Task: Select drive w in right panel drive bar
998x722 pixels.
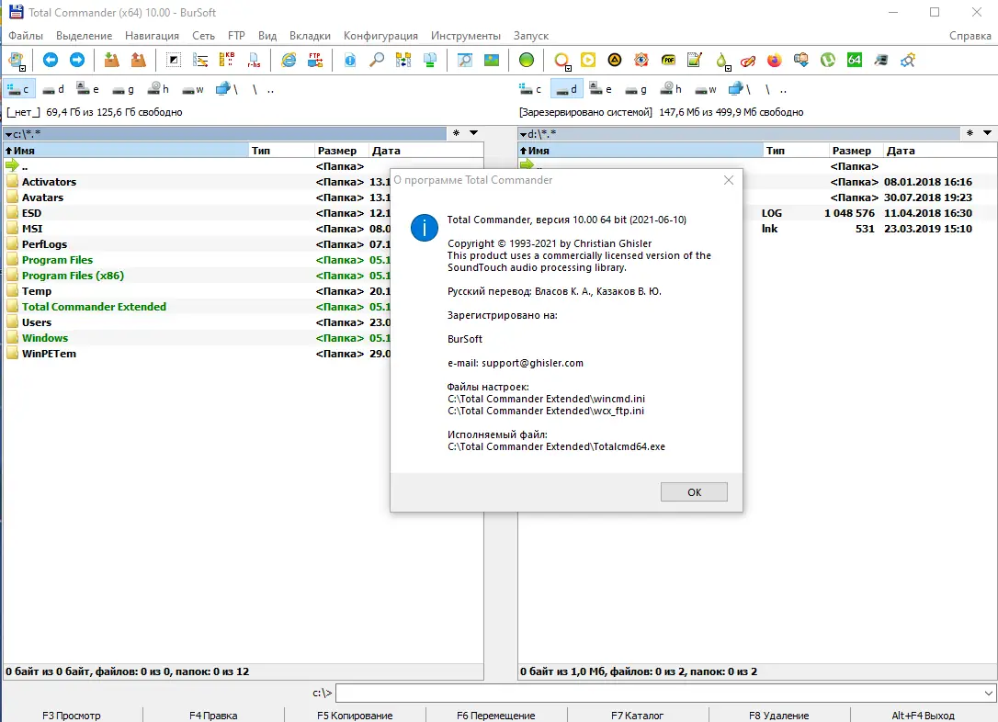Action: click(x=706, y=89)
